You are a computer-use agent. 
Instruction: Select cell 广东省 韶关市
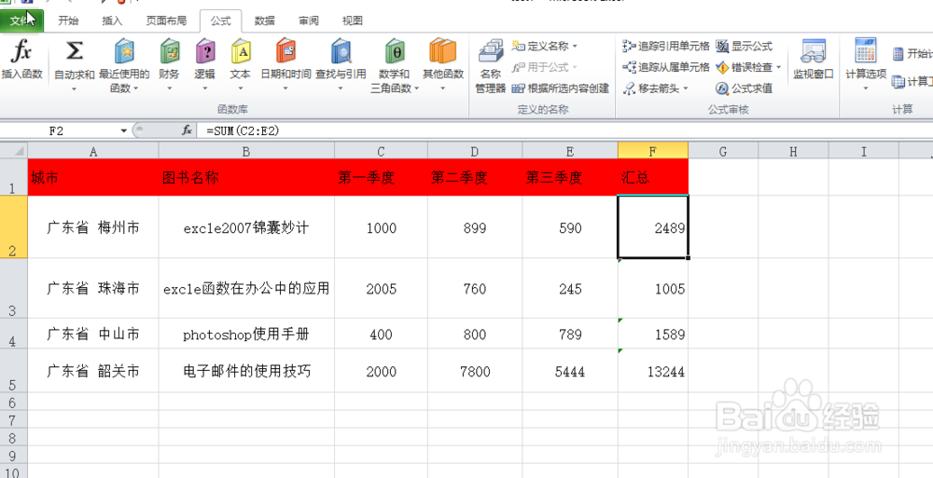pyautogui.click(x=92, y=371)
